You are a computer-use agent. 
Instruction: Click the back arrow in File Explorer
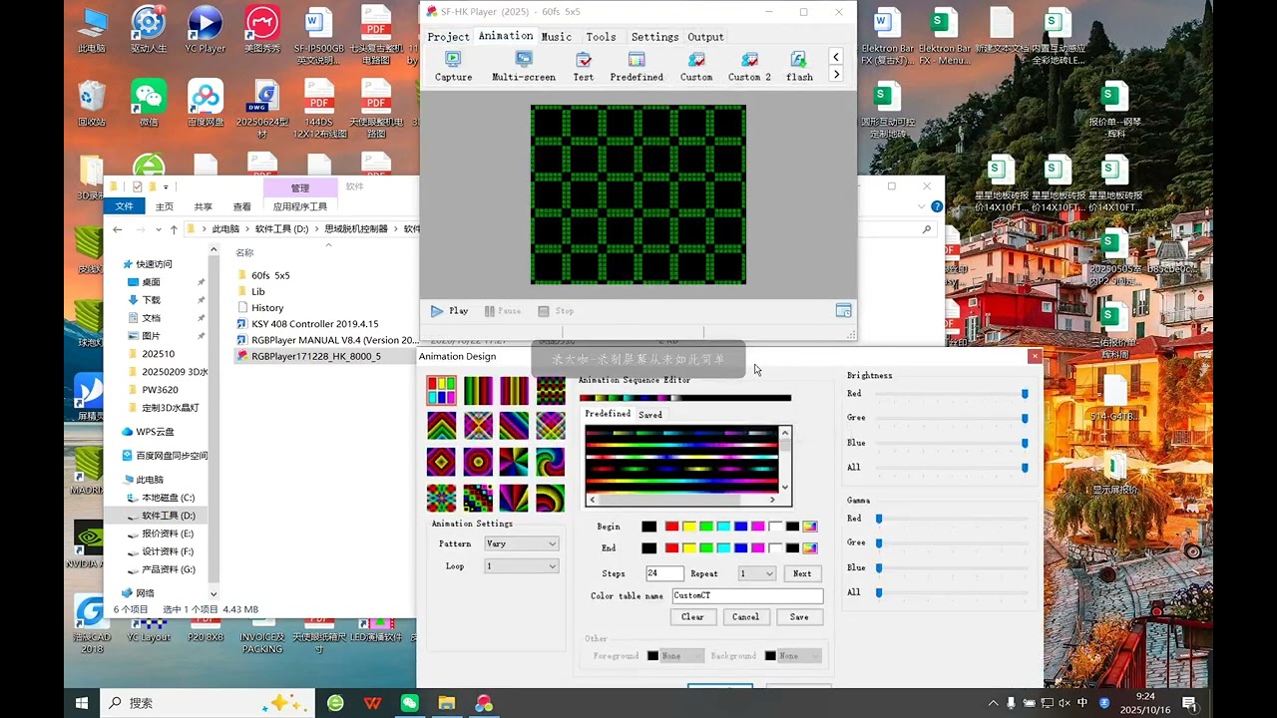117,229
